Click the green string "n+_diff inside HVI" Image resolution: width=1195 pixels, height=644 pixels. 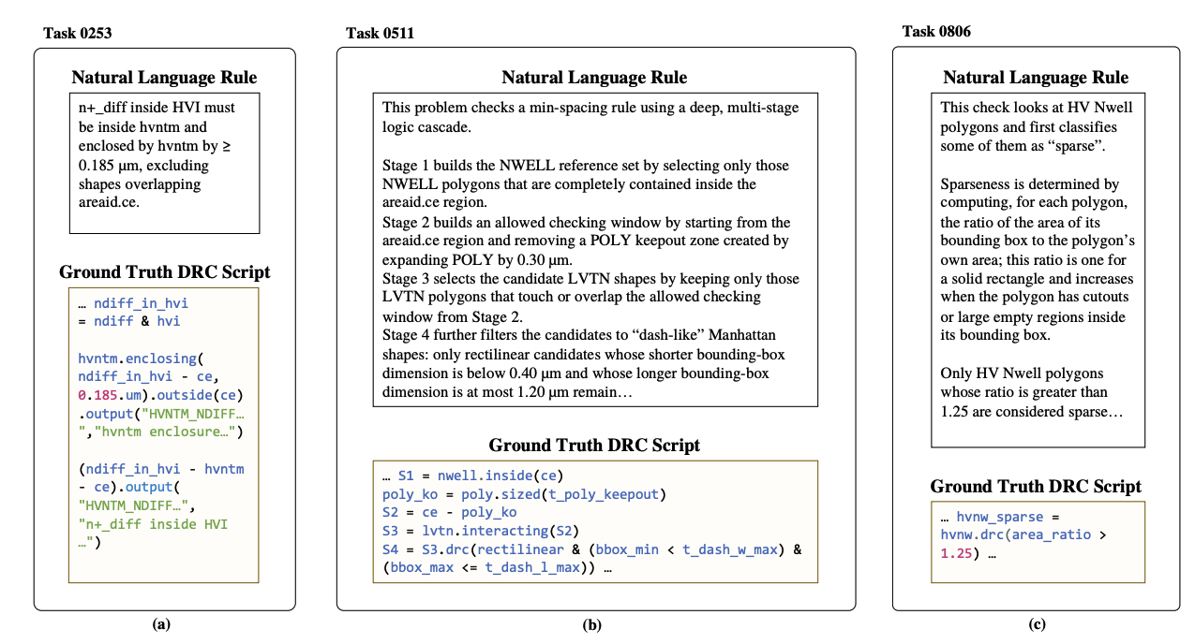coord(153,524)
